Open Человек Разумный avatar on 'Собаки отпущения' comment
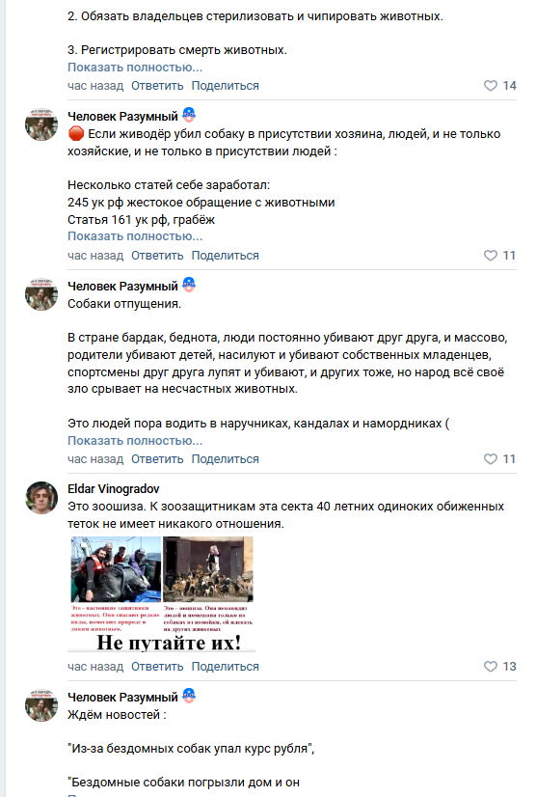536x797 pixels. point(41,294)
